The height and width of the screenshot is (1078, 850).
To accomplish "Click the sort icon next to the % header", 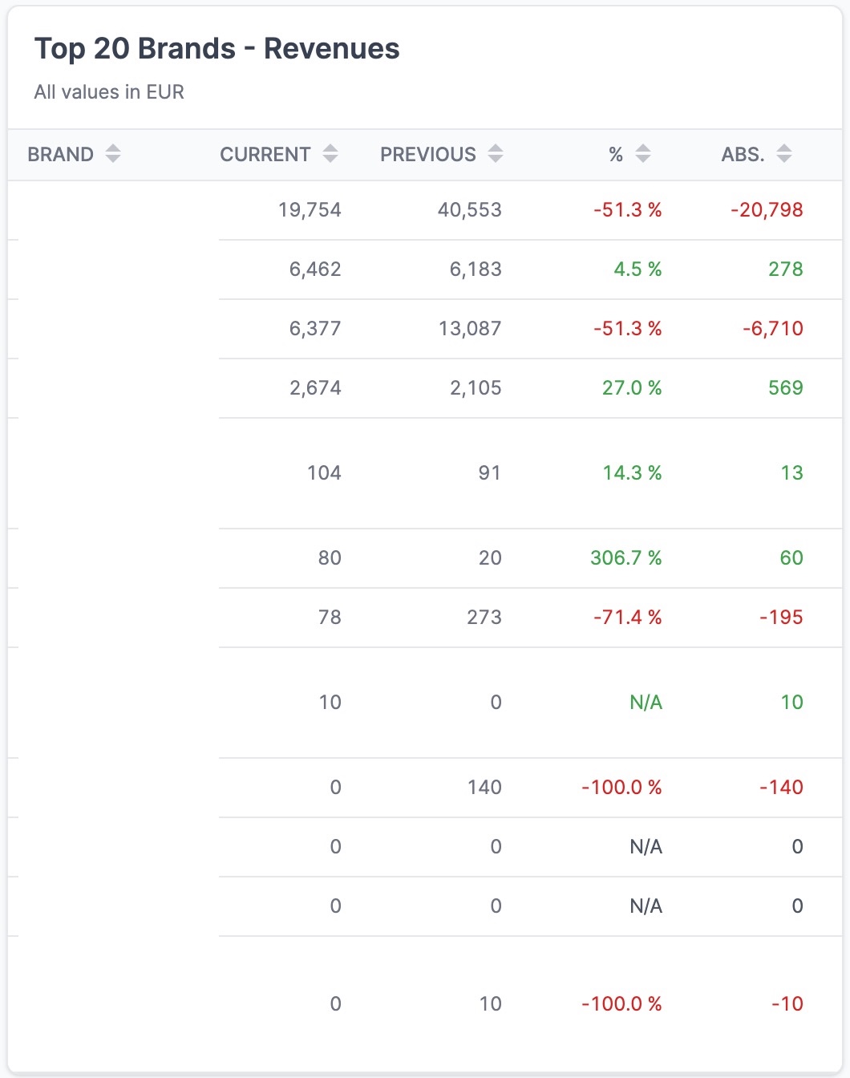I will [642, 154].
